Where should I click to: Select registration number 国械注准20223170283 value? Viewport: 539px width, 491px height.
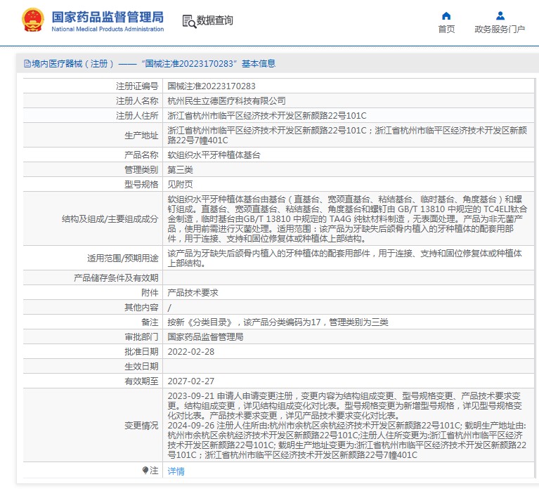[x=212, y=86]
